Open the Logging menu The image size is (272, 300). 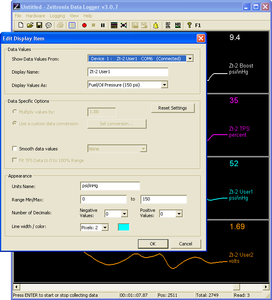click(x=57, y=16)
